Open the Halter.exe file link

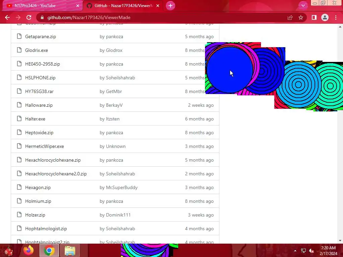(x=35, y=119)
